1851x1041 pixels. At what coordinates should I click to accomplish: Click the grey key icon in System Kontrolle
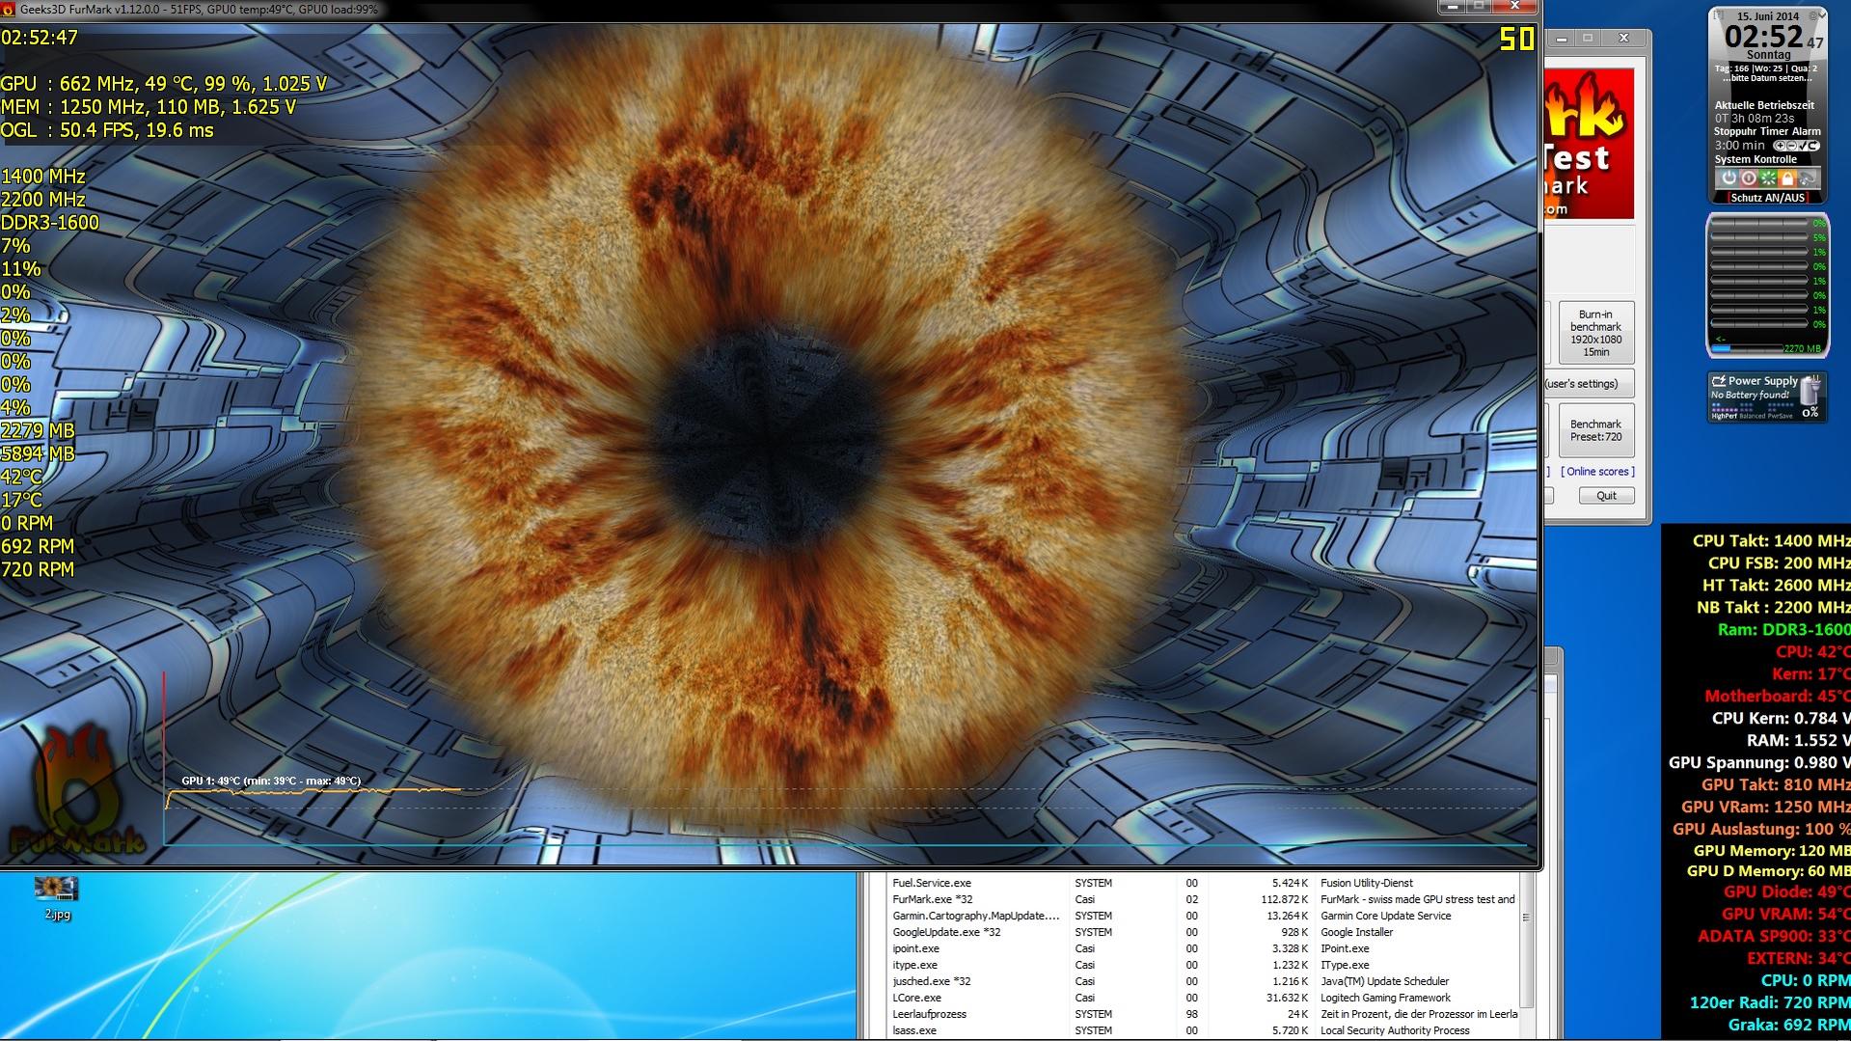tap(1808, 178)
